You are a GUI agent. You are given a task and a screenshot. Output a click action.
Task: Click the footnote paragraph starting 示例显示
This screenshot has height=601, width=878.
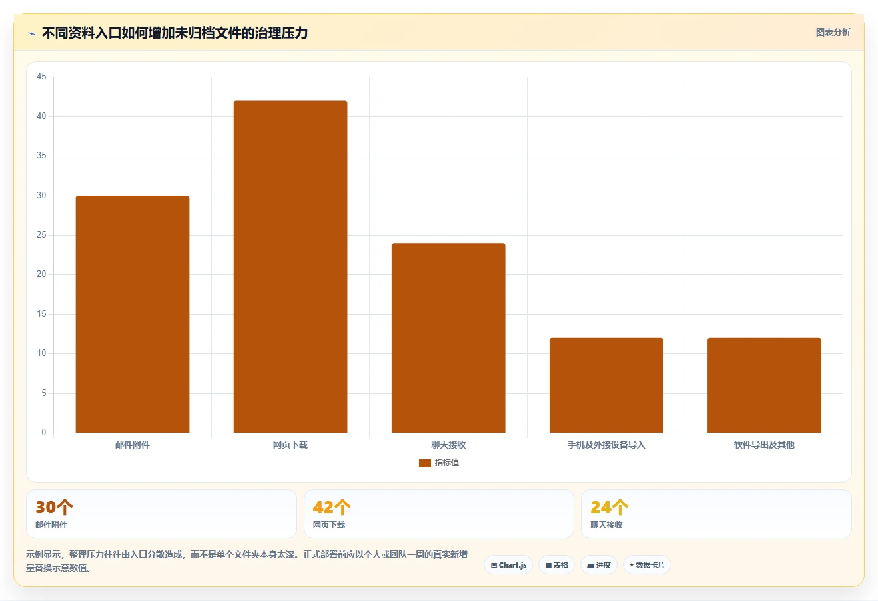click(x=247, y=561)
